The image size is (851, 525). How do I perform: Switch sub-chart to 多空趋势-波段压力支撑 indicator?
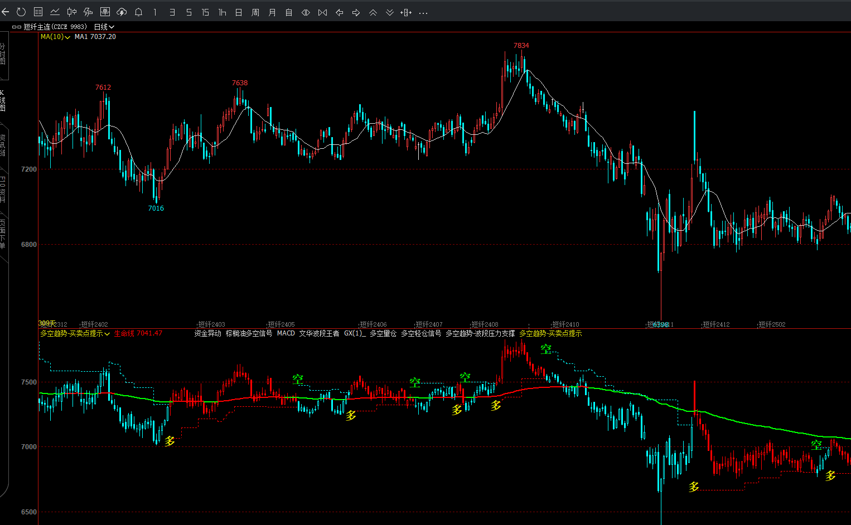[x=480, y=333]
